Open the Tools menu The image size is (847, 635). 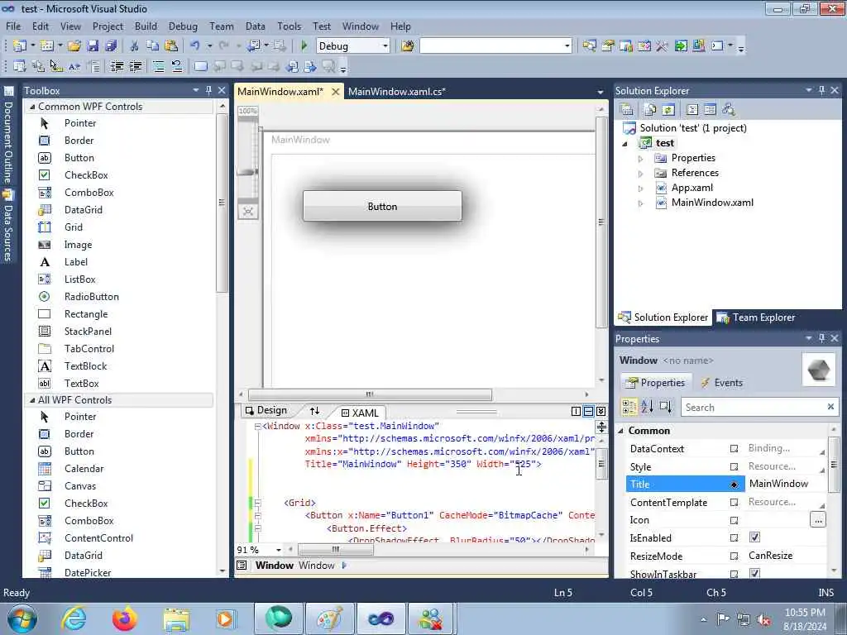[x=289, y=26]
